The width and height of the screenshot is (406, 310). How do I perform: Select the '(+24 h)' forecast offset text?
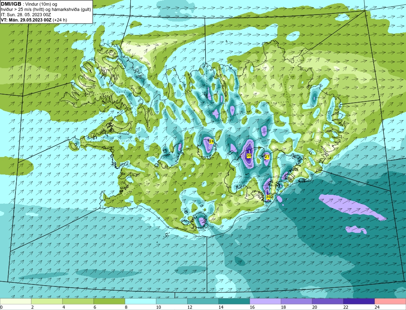(x=60, y=19)
